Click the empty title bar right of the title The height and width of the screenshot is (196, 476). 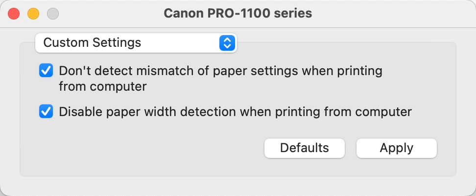coord(392,13)
